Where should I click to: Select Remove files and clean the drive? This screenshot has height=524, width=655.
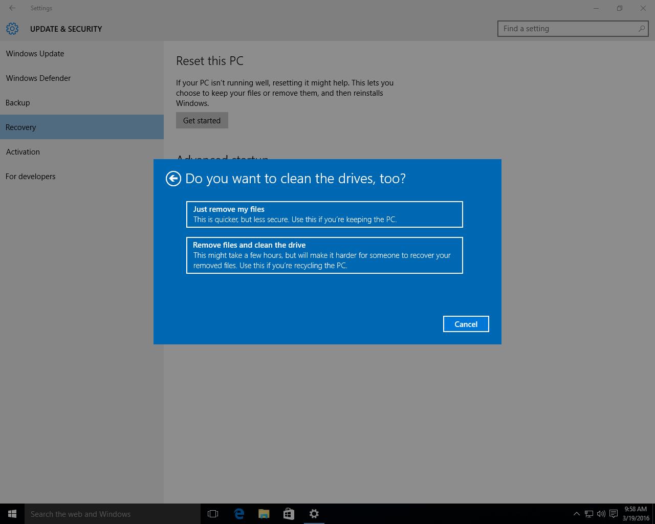[324, 255]
